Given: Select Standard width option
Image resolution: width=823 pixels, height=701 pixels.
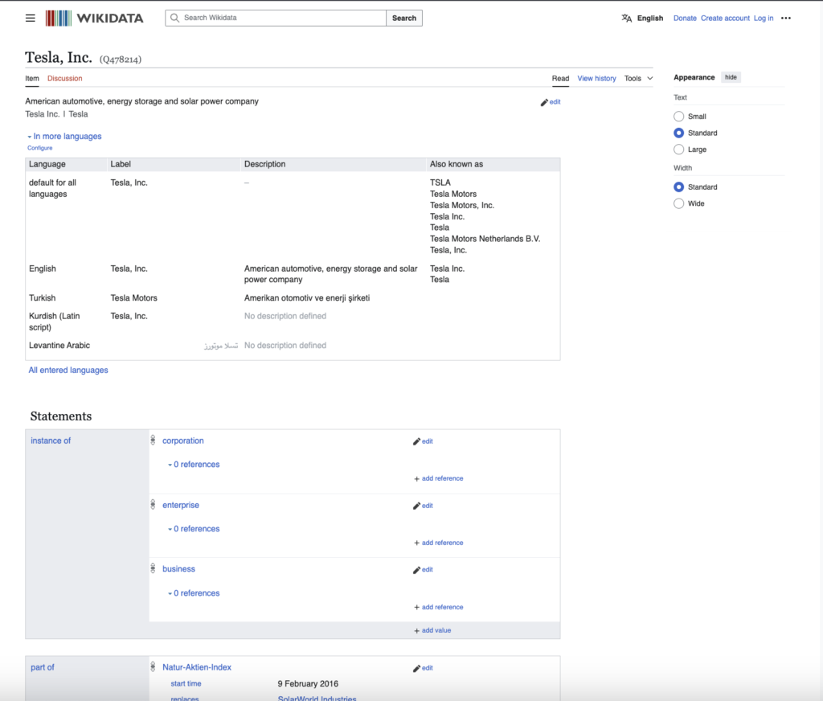Looking at the screenshot, I should (x=678, y=187).
